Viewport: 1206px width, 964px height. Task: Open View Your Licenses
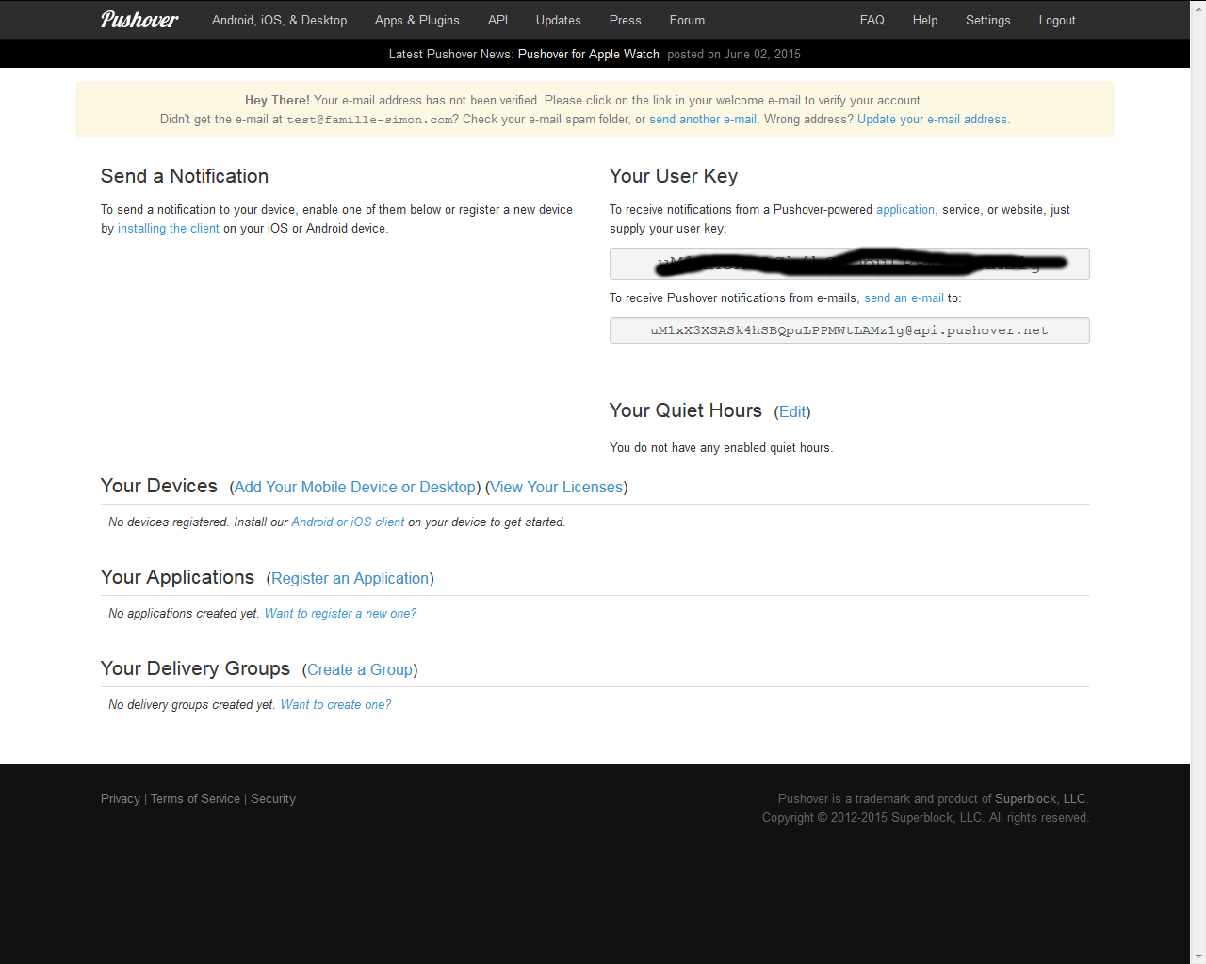556,488
